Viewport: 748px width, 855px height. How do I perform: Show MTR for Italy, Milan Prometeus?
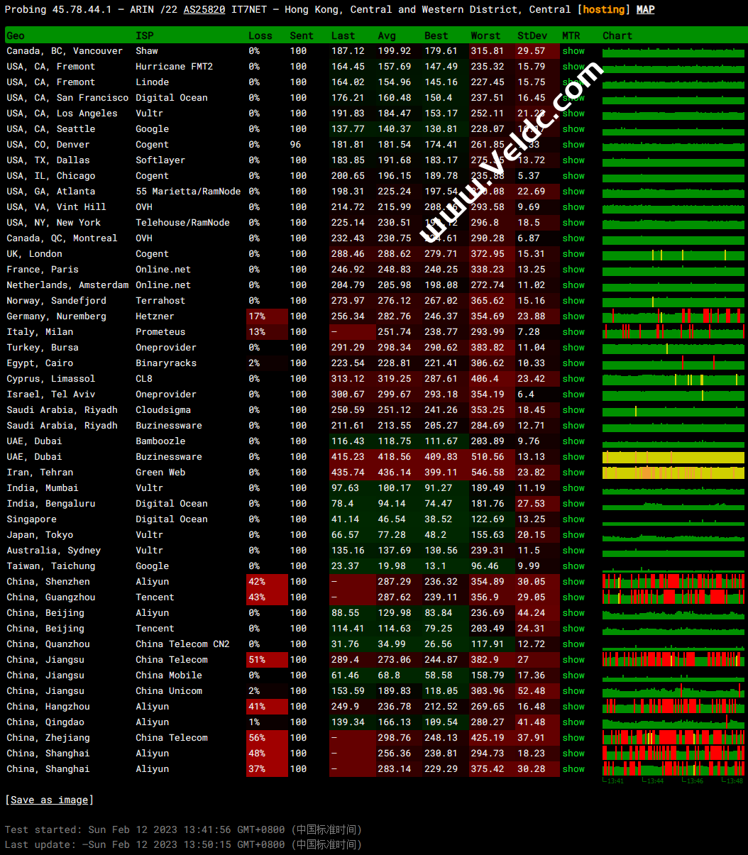(573, 332)
